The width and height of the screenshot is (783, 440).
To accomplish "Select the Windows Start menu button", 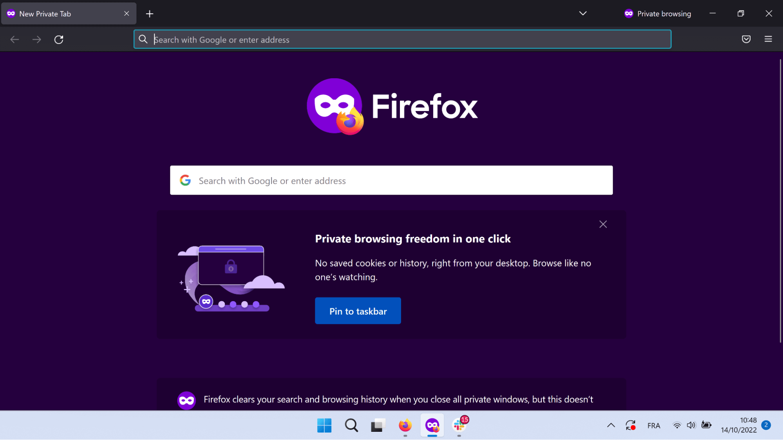I will 324,426.
